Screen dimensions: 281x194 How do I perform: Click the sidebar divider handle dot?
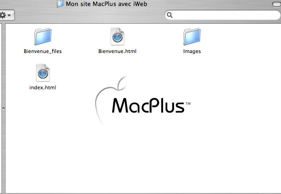3,109
